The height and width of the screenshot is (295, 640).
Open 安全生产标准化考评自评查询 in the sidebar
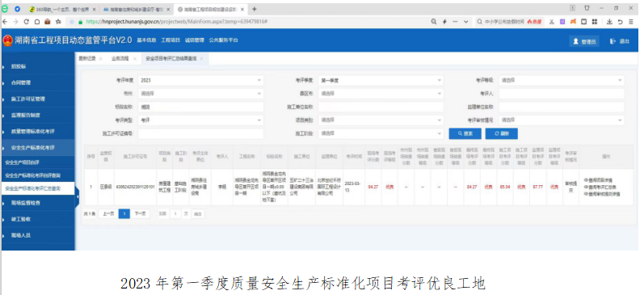point(38,175)
